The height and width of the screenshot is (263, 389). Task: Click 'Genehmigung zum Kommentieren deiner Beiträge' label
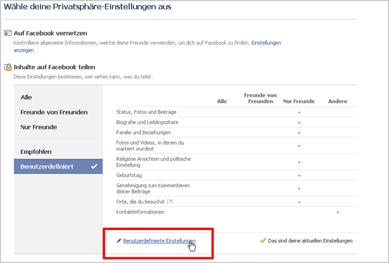click(x=153, y=189)
